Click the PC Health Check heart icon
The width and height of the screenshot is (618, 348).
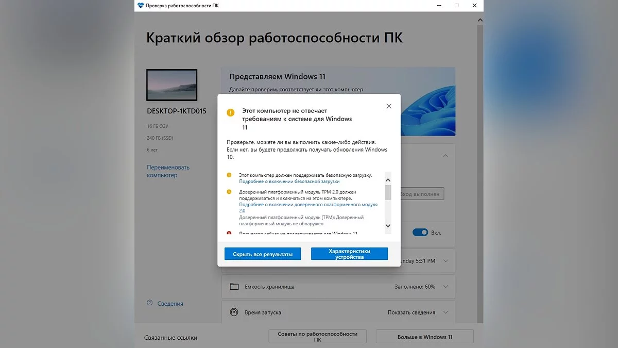(140, 5)
